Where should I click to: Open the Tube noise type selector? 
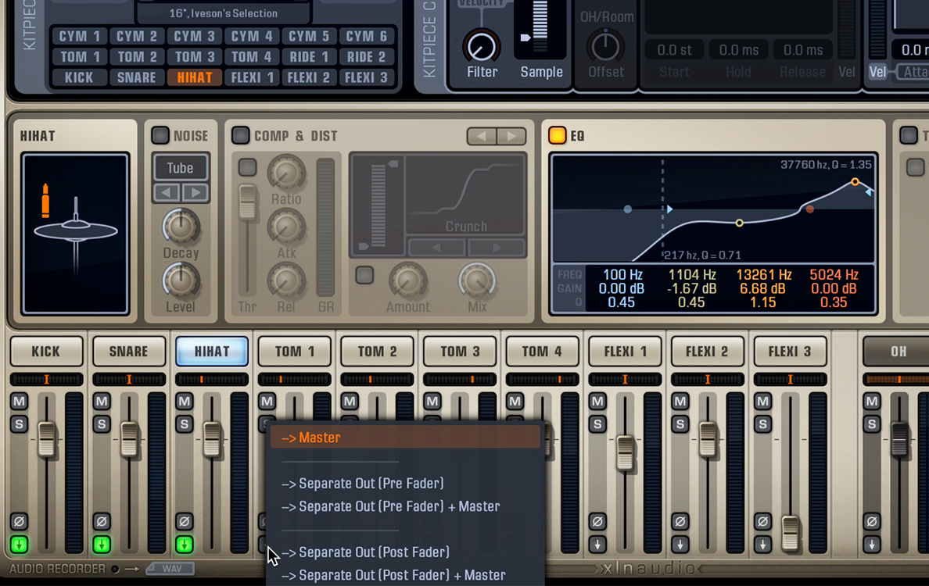pyautogui.click(x=180, y=168)
